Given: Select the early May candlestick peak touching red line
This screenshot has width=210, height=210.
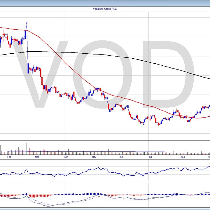Looking at the screenshot, I should (x=98, y=89).
